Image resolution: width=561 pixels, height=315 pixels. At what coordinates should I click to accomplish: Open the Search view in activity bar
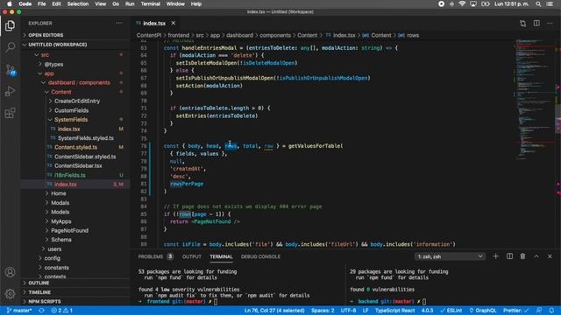10,47
